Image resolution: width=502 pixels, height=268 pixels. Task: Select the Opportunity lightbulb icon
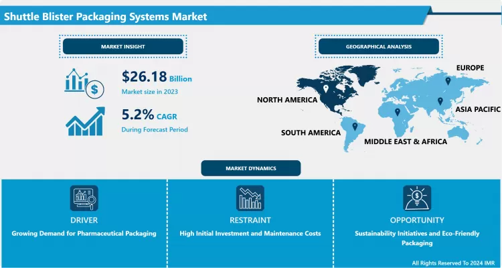point(416,199)
